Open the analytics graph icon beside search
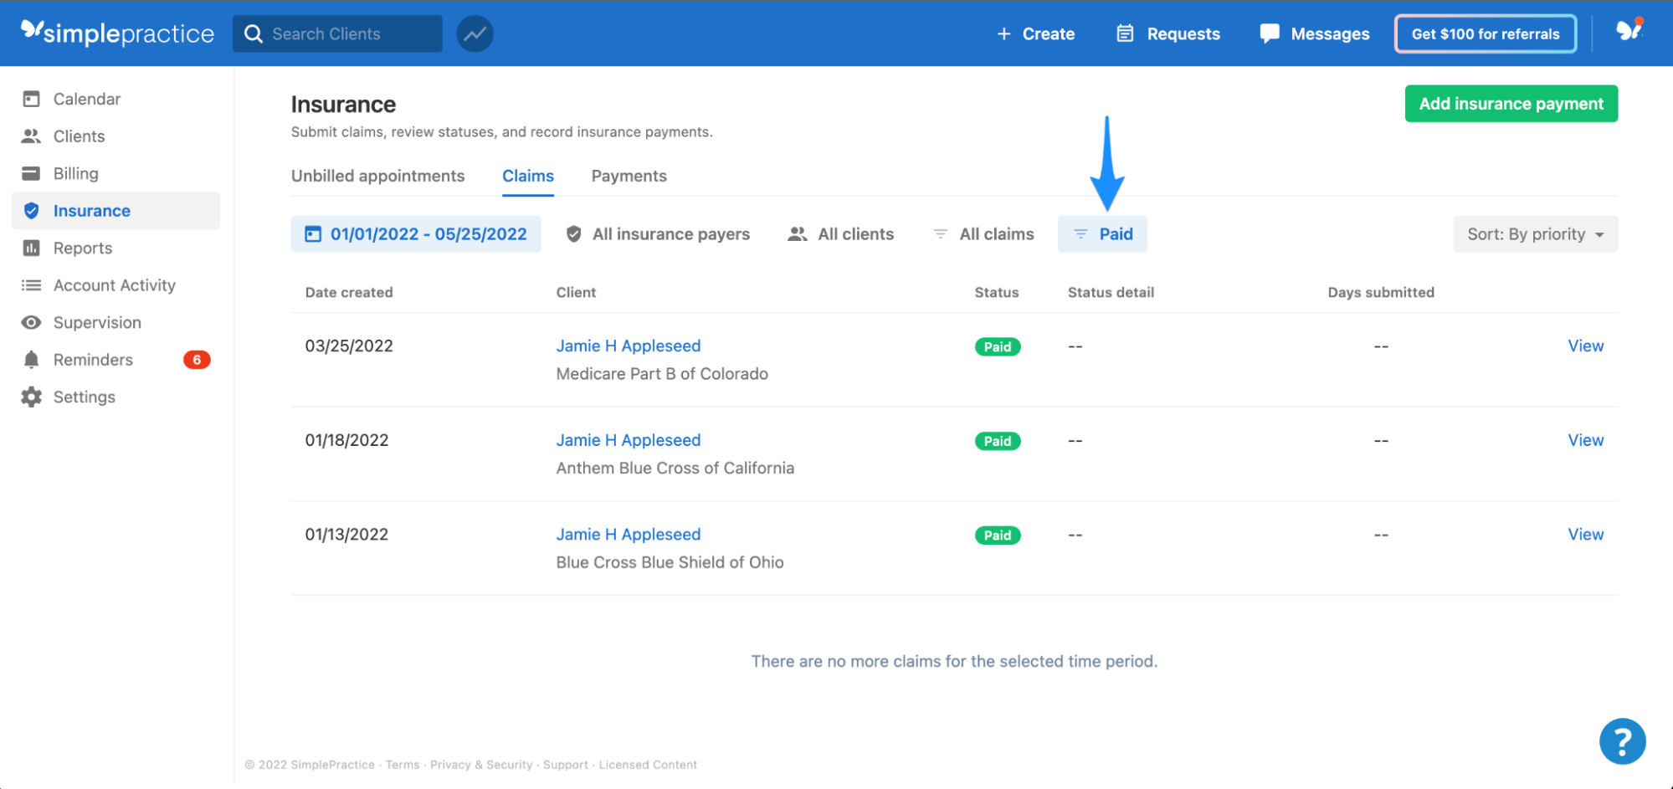 click(474, 33)
